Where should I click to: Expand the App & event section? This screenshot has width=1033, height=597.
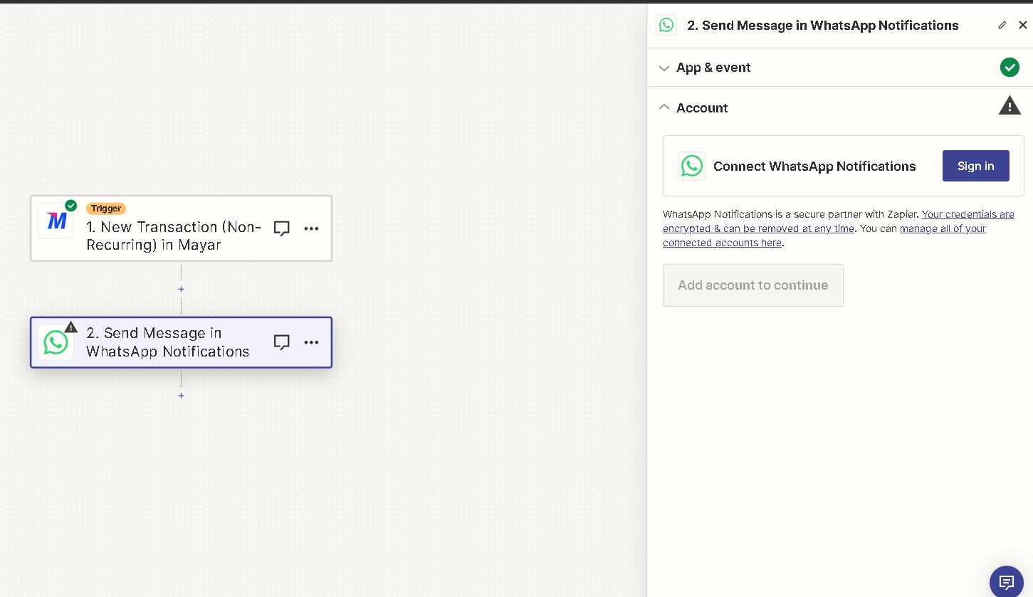coord(840,68)
